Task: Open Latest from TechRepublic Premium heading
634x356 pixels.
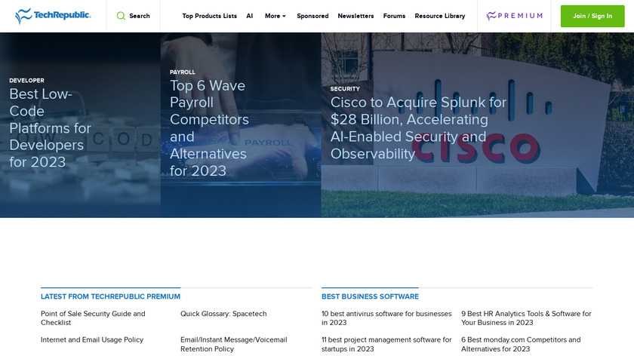Action: (110, 296)
